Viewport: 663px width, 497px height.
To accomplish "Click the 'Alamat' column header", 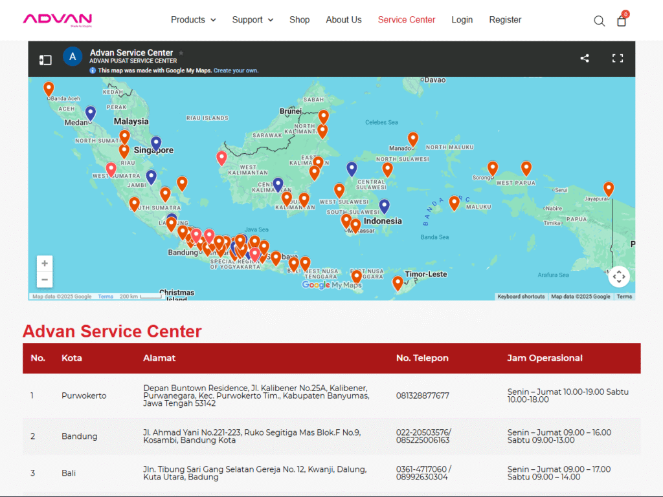I will pyautogui.click(x=159, y=358).
